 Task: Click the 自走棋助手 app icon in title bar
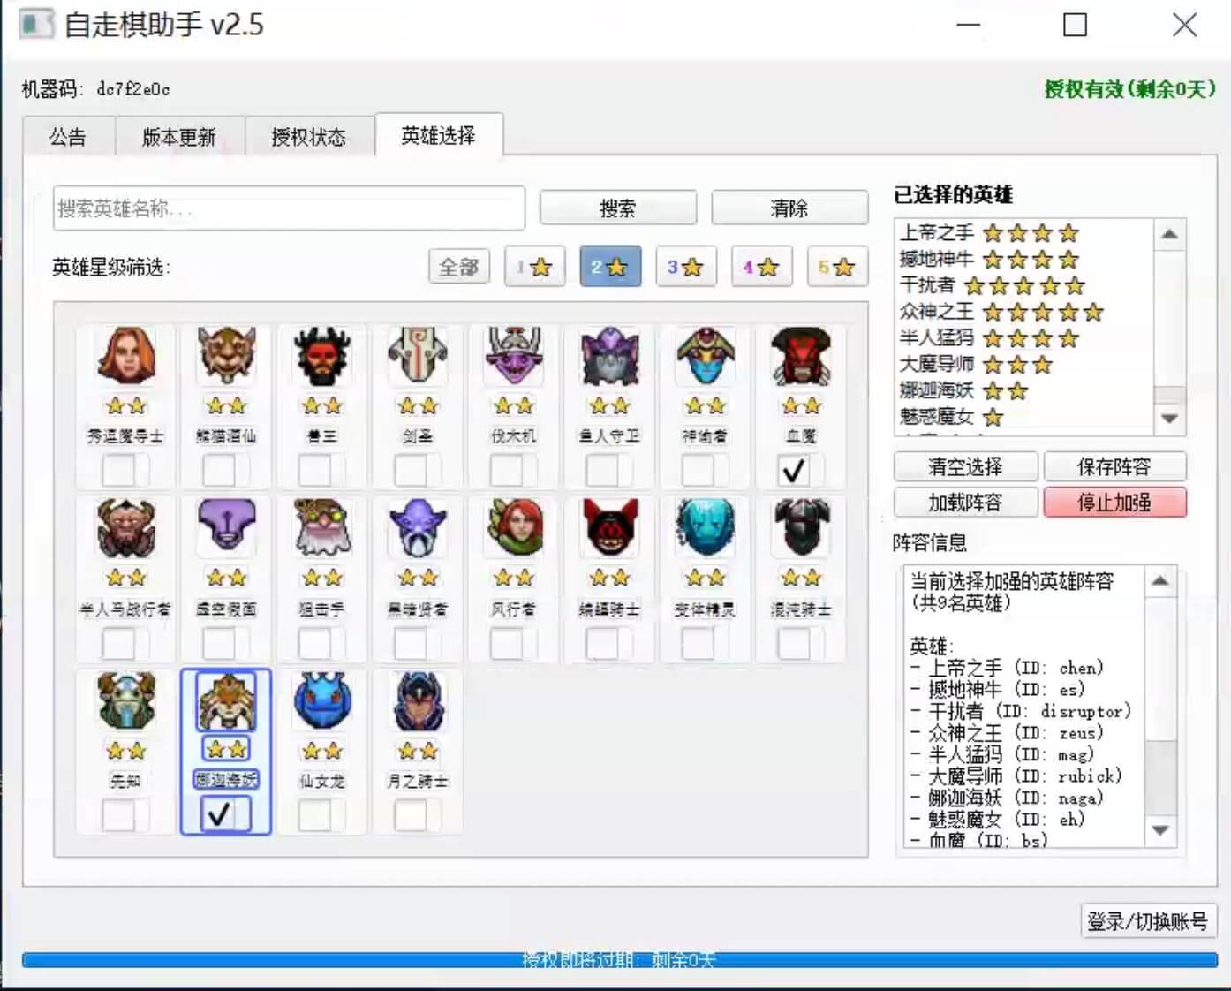[36, 24]
